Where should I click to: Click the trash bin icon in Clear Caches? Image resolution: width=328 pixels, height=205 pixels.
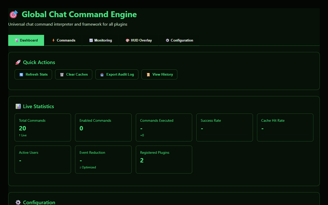62,75
